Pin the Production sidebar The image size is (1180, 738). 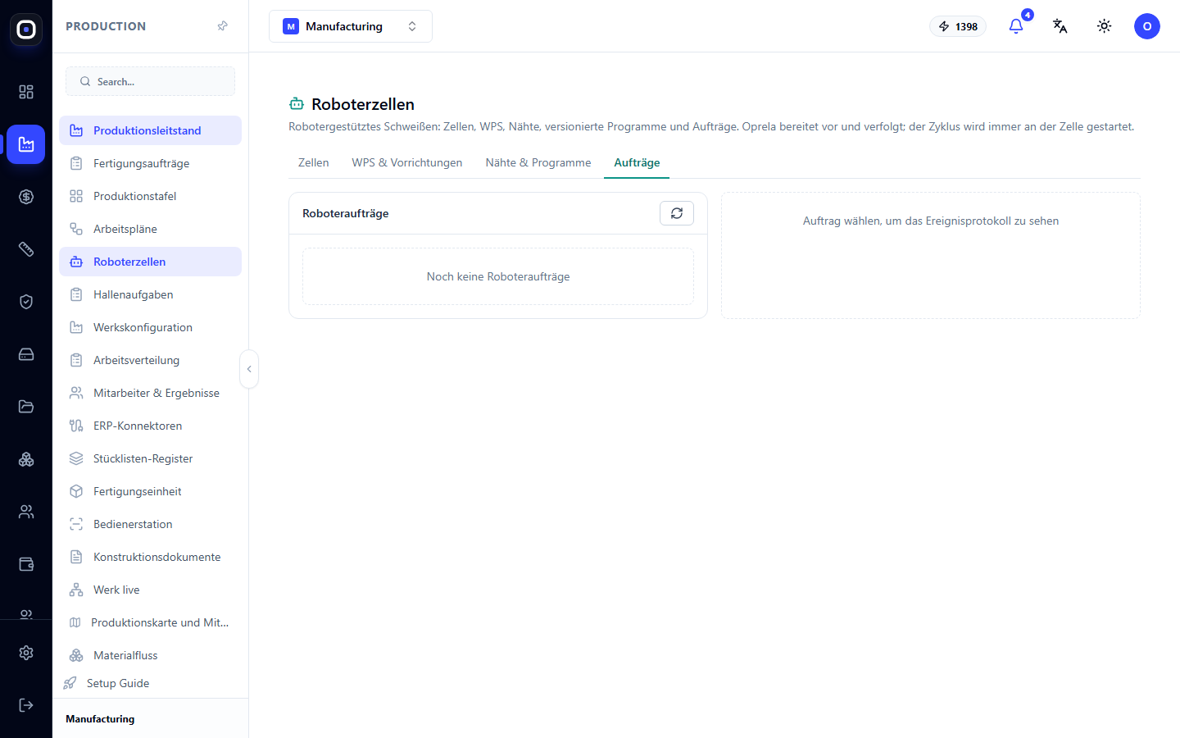click(222, 26)
